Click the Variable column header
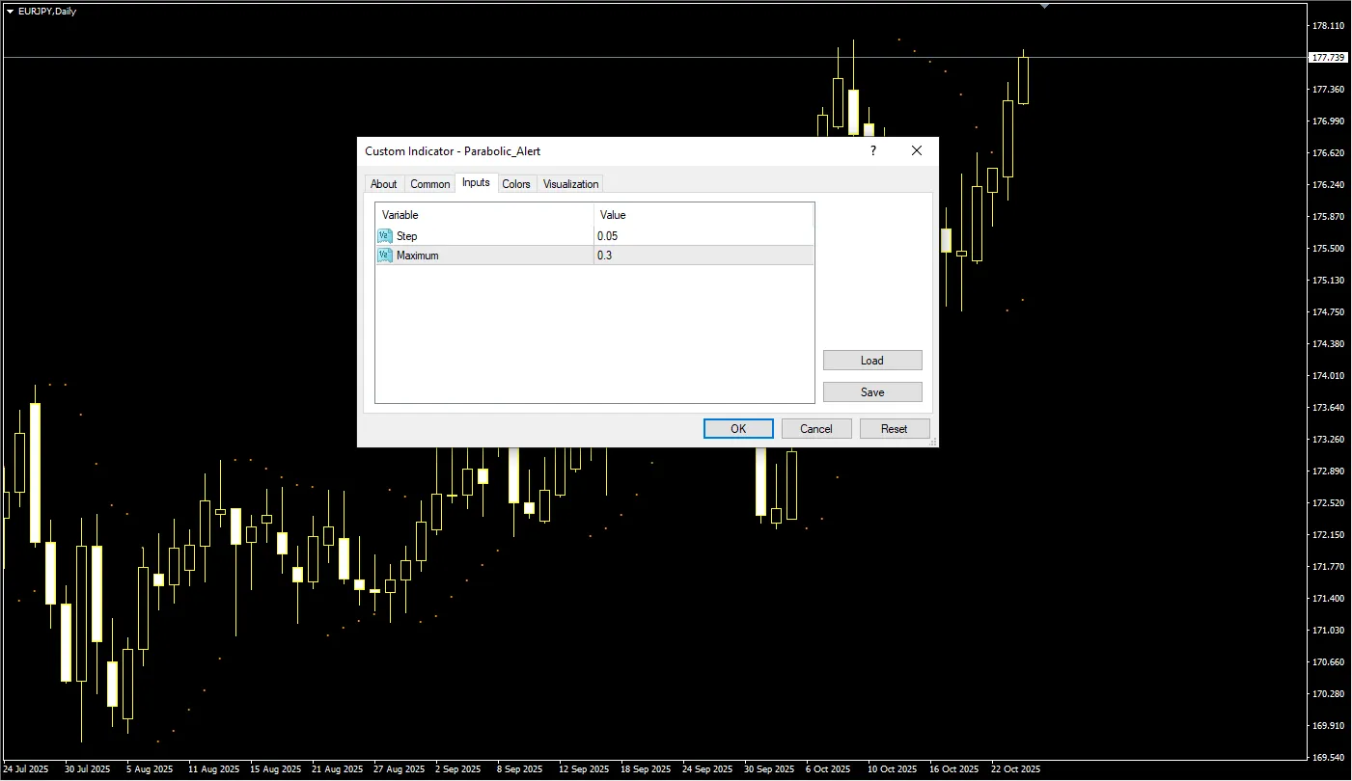 tap(483, 215)
